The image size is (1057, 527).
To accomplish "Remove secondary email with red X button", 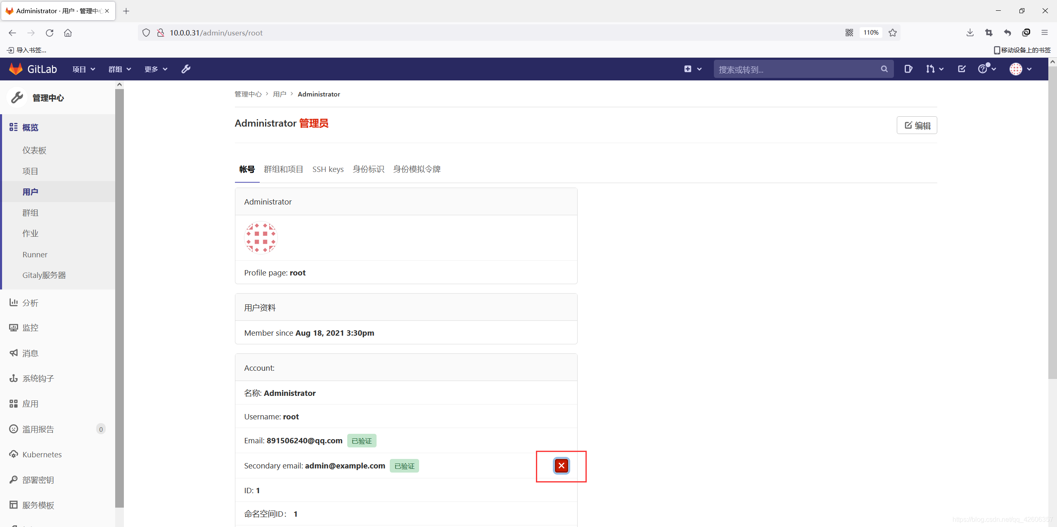I will pyautogui.click(x=561, y=466).
